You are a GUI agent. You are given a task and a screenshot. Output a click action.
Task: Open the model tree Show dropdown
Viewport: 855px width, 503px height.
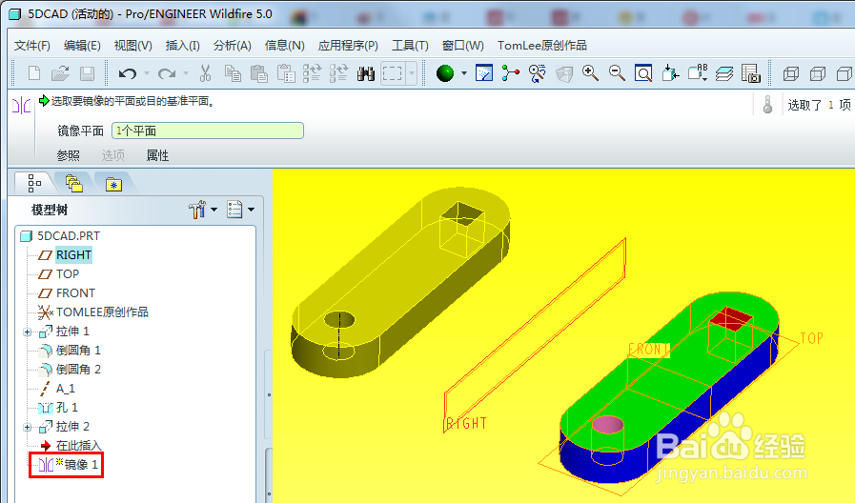pyautogui.click(x=240, y=210)
